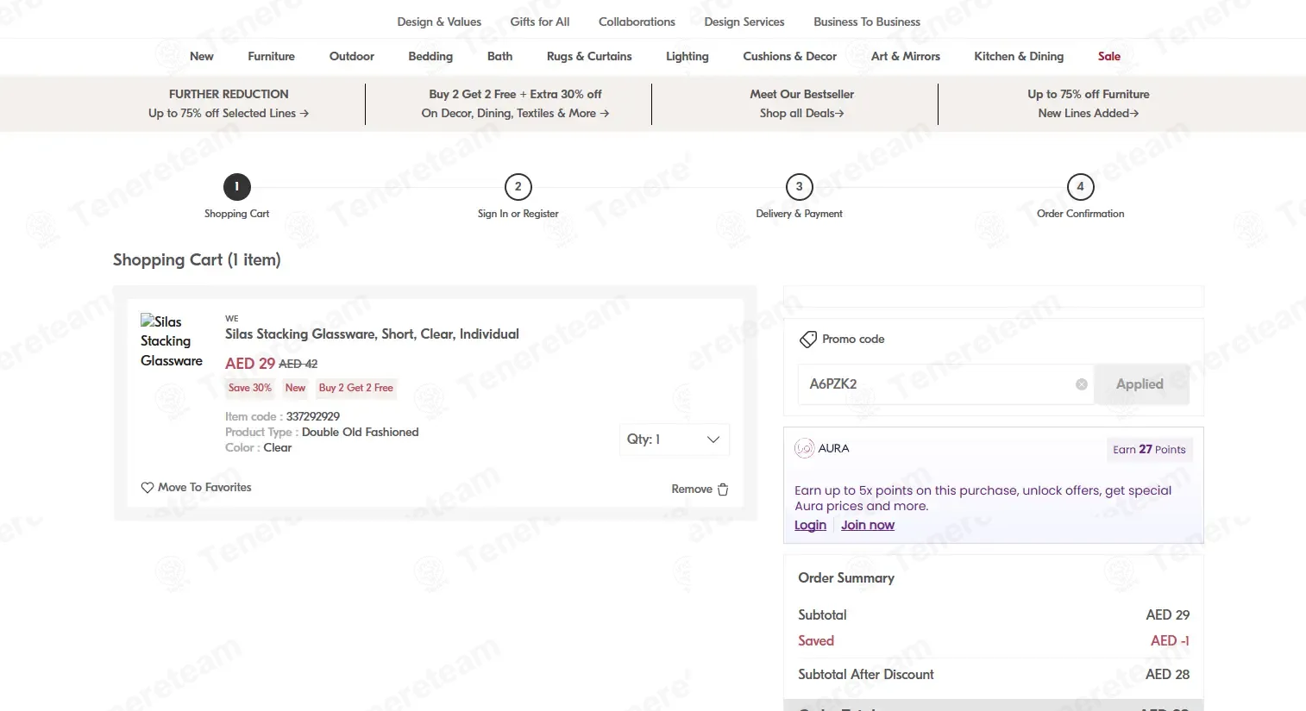This screenshot has height=711, width=1306.
Task: Open the Lighting menu
Action: (x=688, y=56)
